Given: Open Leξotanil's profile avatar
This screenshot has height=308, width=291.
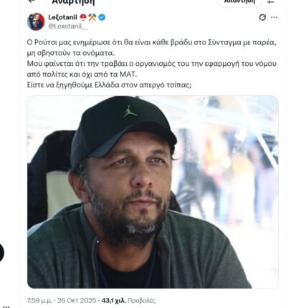Looking at the screenshot, I should coord(36,21).
